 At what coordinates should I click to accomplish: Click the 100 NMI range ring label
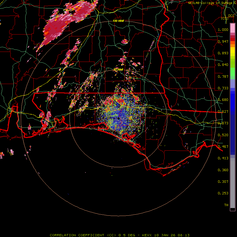pos(118,21)
